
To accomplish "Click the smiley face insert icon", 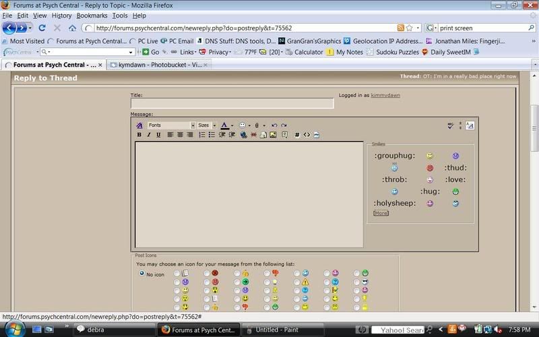I will pos(243,125).
